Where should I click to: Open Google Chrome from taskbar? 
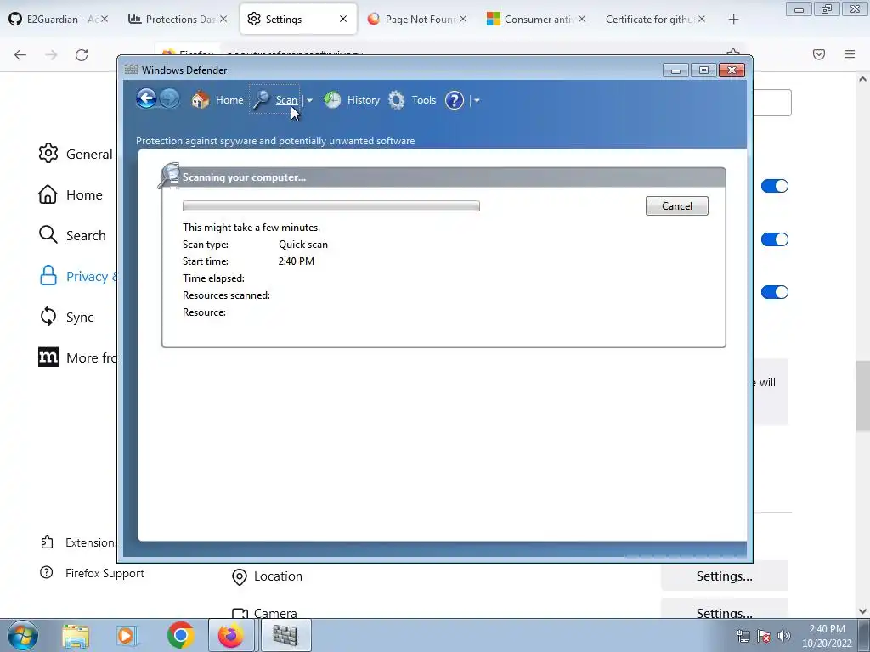(x=180, y=635)
